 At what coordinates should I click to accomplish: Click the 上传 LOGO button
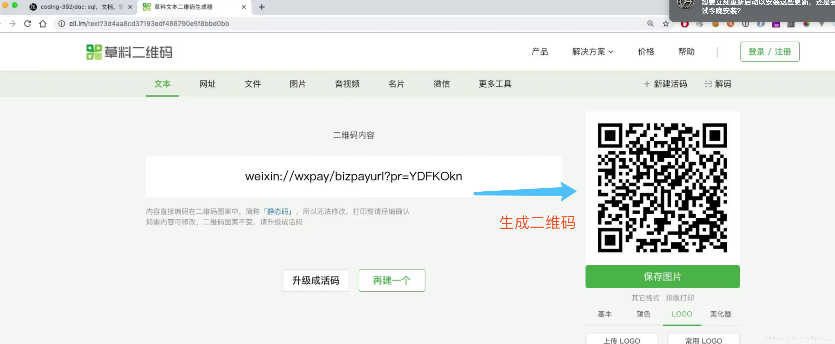622,339
